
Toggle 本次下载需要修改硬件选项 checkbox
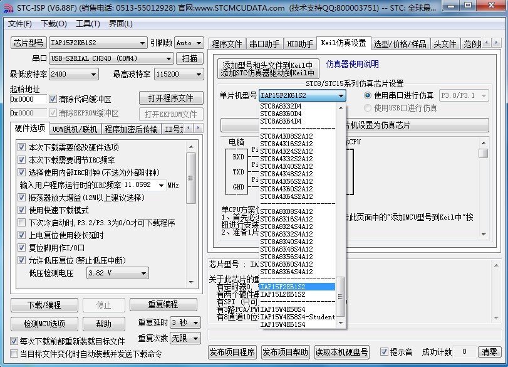click(22, 147)
